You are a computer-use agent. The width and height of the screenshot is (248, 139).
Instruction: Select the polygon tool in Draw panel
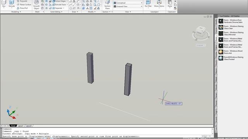coord(71,8)
